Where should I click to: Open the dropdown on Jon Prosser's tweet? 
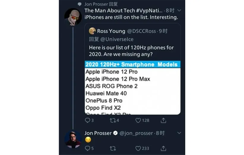179,133
